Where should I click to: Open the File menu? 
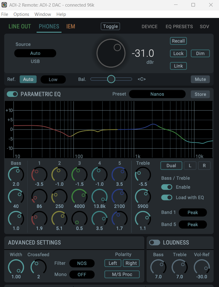tap(4, 14)
